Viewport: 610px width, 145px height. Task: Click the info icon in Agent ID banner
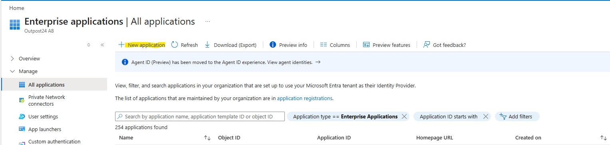tap(125, 62)
